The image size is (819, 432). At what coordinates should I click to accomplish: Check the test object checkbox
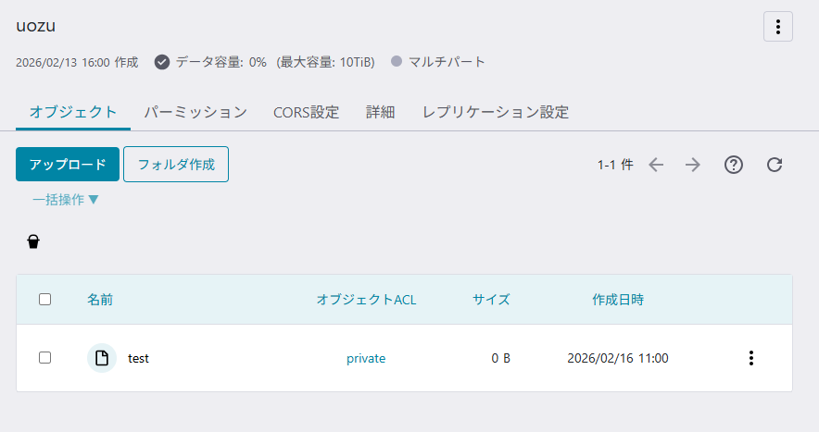tap(44, 358)
